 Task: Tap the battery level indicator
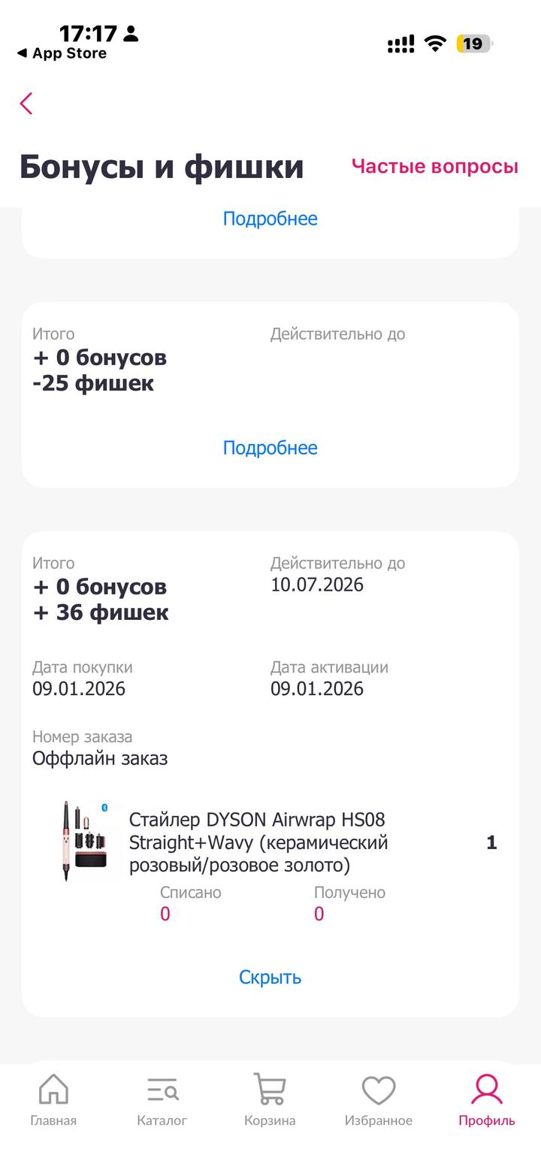[473, 44]
